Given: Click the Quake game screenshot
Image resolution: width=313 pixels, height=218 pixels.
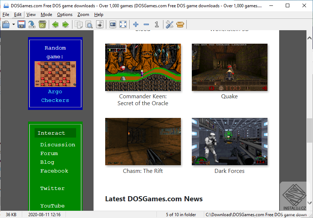Looking at the screenshot, I should (x=229, y=67).
